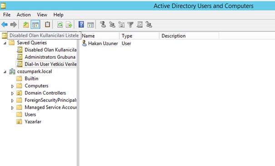The width and height of the screenshot is (275, 166).
Task: Refresh the view with green arrow icon
Action: click(x=60, y=25)
